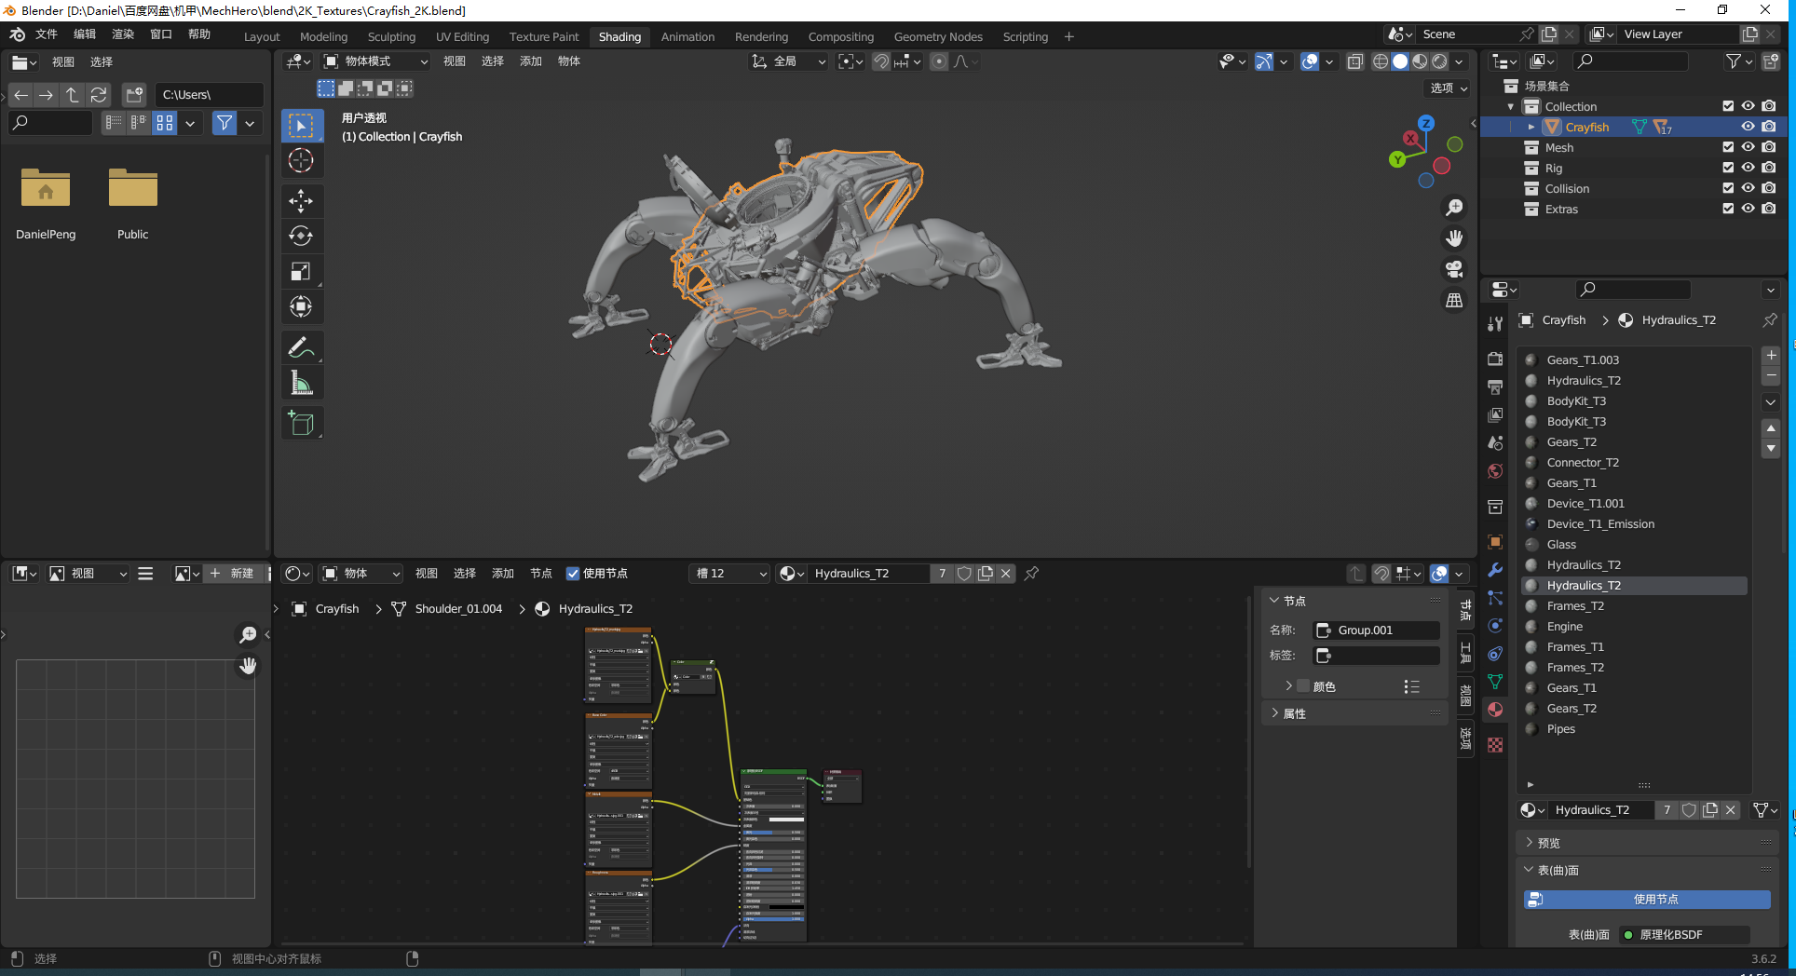
Task: Select the Scale tool
Action: pos(301,271)
